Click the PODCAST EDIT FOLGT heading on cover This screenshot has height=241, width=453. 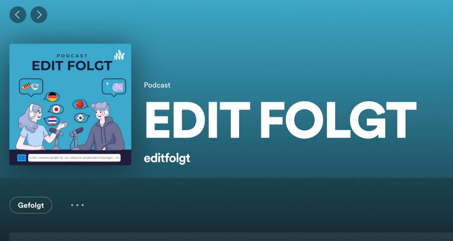point(72,62)
